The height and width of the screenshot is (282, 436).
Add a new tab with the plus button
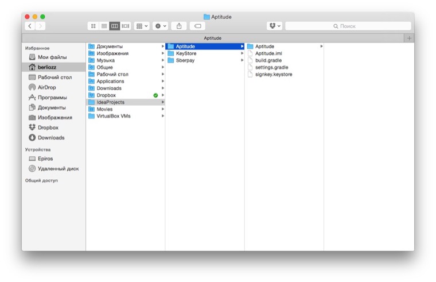coord(409,38)
